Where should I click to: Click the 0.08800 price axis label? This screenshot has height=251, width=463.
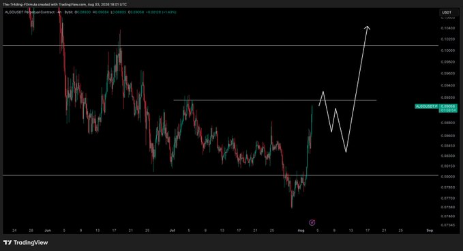pos(447,123)
